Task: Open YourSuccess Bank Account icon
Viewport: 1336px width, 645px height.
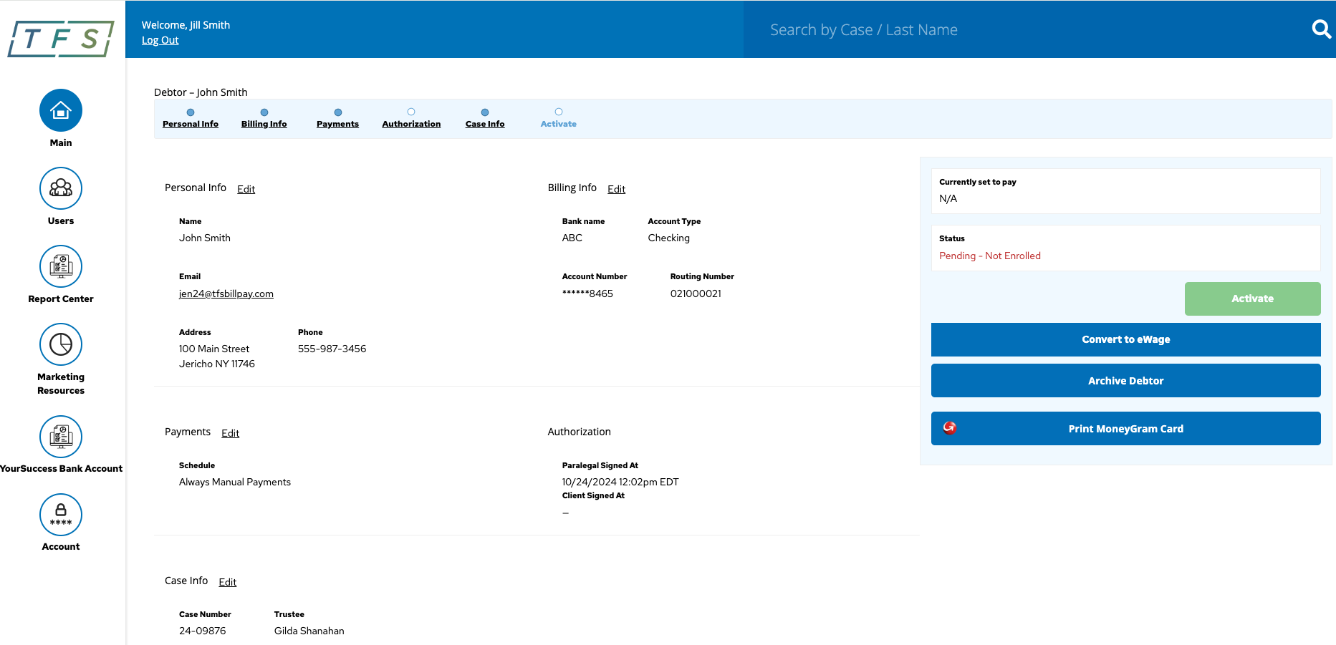Action: click(61, 437)
